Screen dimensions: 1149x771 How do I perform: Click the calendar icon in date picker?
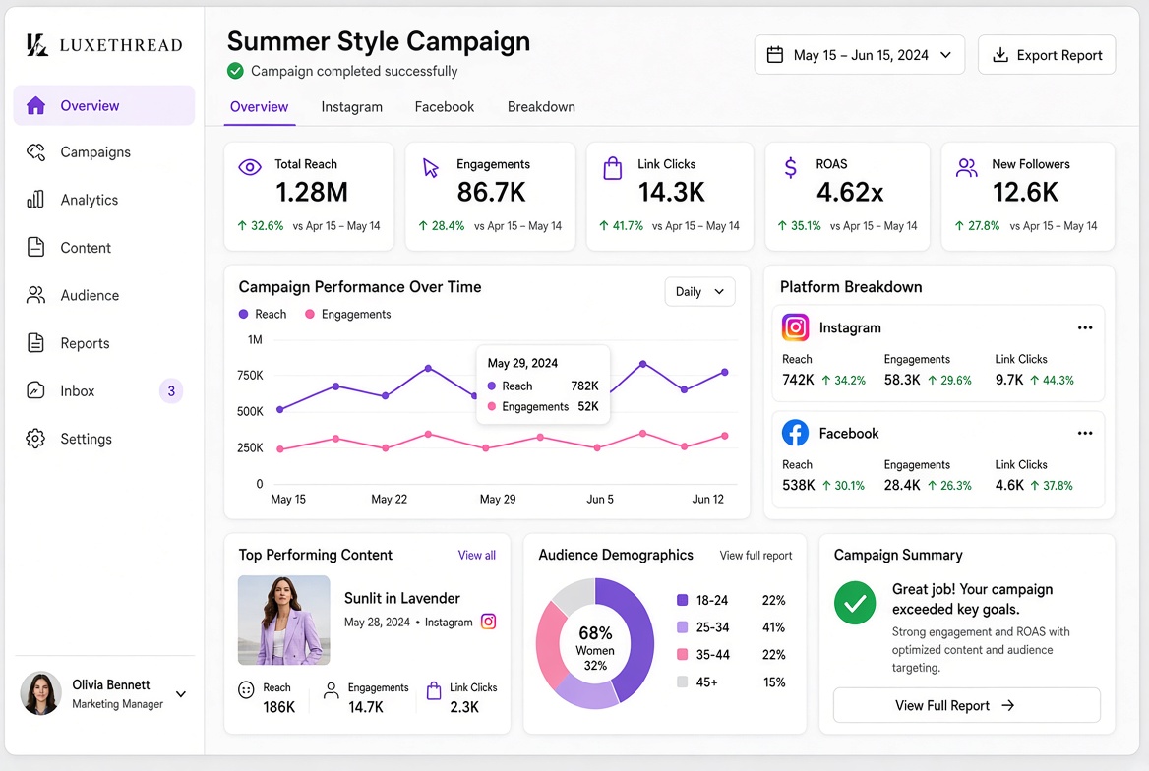coord(775,55)
